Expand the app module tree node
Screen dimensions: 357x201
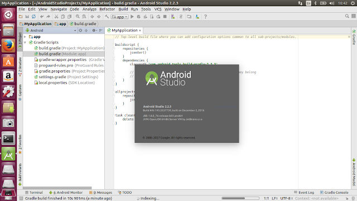click(x=25, y=37)
